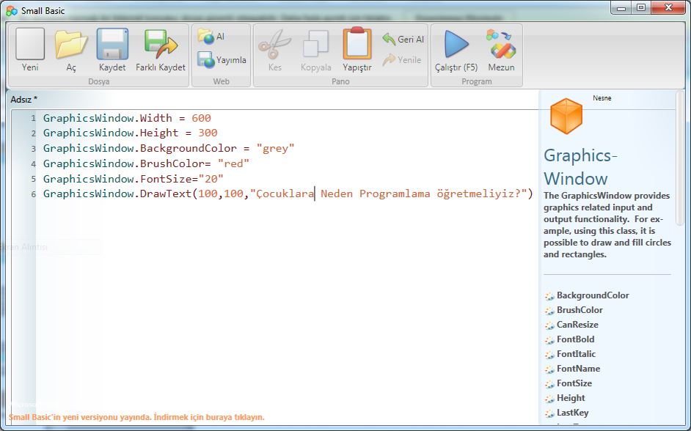Close the Small Basic window
The image size is (691, 431).
(668, 7)
